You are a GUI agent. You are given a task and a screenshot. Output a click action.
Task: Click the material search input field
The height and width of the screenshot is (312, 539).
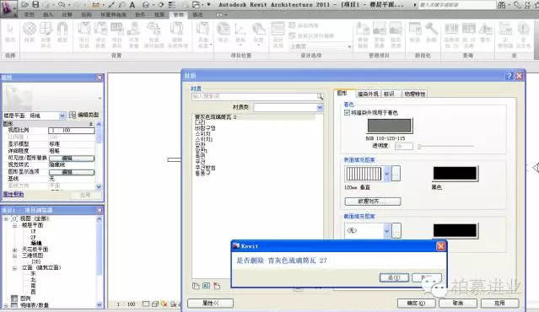(254, 97)
